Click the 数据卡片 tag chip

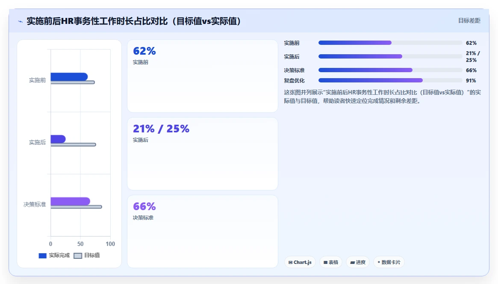[x=389, y=262]
